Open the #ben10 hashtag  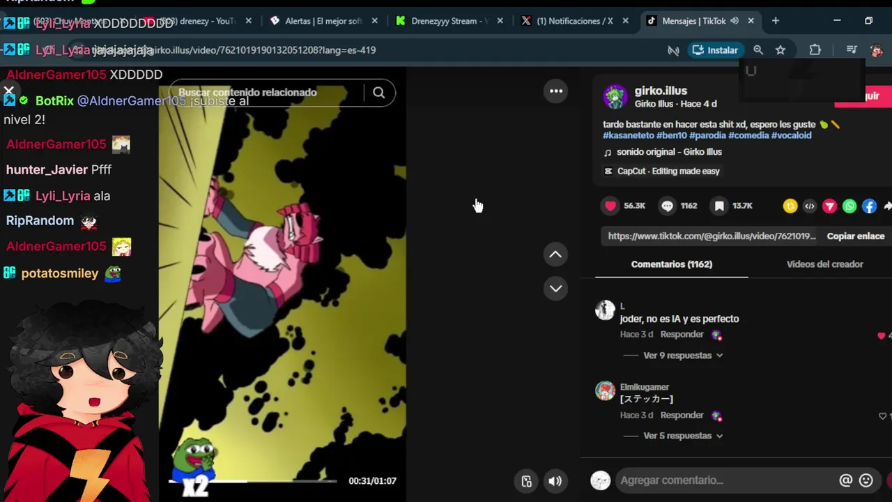pyautogui.click(x=671, y=135)
